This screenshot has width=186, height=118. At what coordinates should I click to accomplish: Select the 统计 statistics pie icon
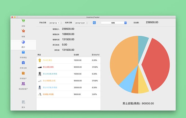(x=23, y=42)
